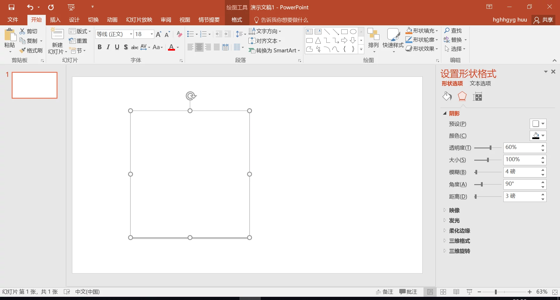Toggle strikethrough (abc) formatting
This screenshot has height=300, width=560.
point(134,47)
